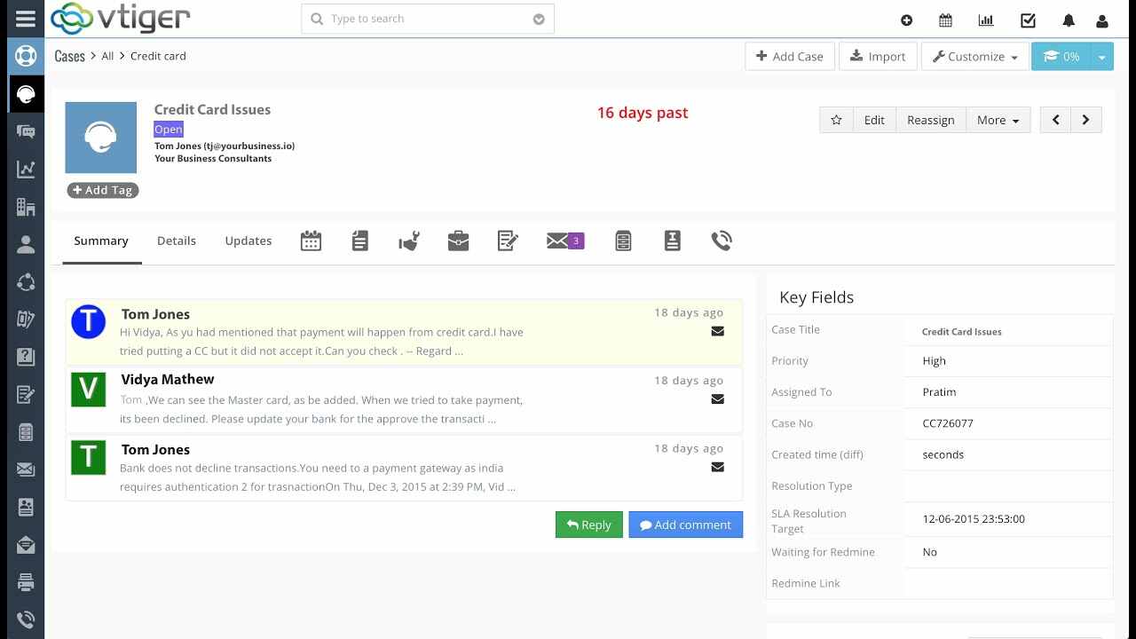
Task: Select the headset Cases icon in sidebar
Action: point(26,93)
